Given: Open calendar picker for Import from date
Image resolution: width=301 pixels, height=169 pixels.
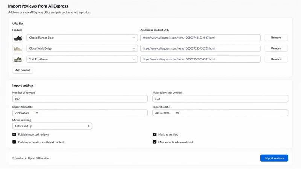Looking at the screenshot, I should 37,113.
